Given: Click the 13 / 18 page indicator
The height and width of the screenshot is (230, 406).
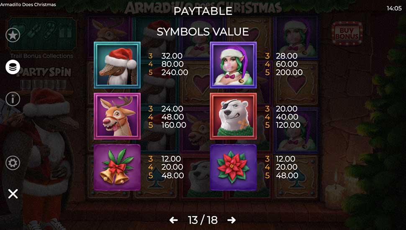Looking at the screenshot, I should 203,220.
